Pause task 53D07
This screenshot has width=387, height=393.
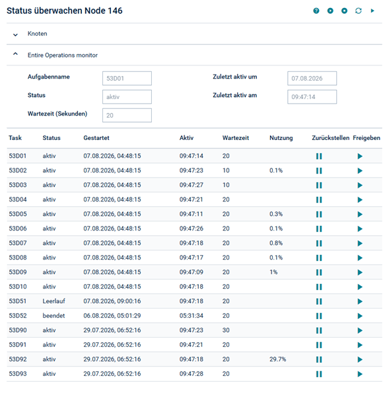pyautogui.click(x=319, y=243)
